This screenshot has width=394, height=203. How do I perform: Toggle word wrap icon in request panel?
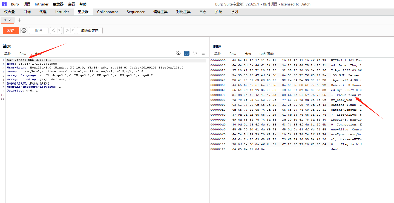point(187,53)
